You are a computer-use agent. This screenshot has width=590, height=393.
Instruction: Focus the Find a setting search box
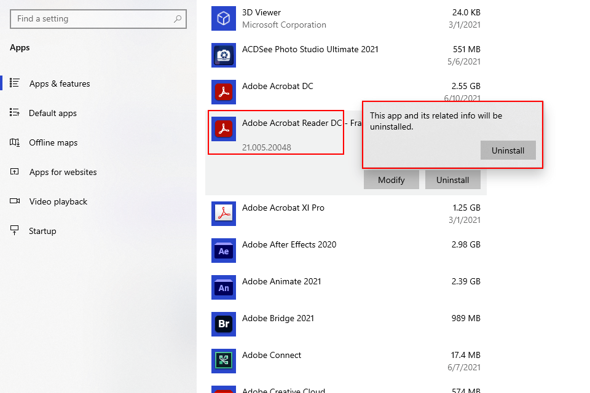98,19
